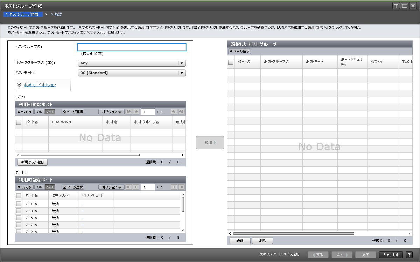Go to last page in 利用可能なホスト table
The image size is (420, 262).
181,112
